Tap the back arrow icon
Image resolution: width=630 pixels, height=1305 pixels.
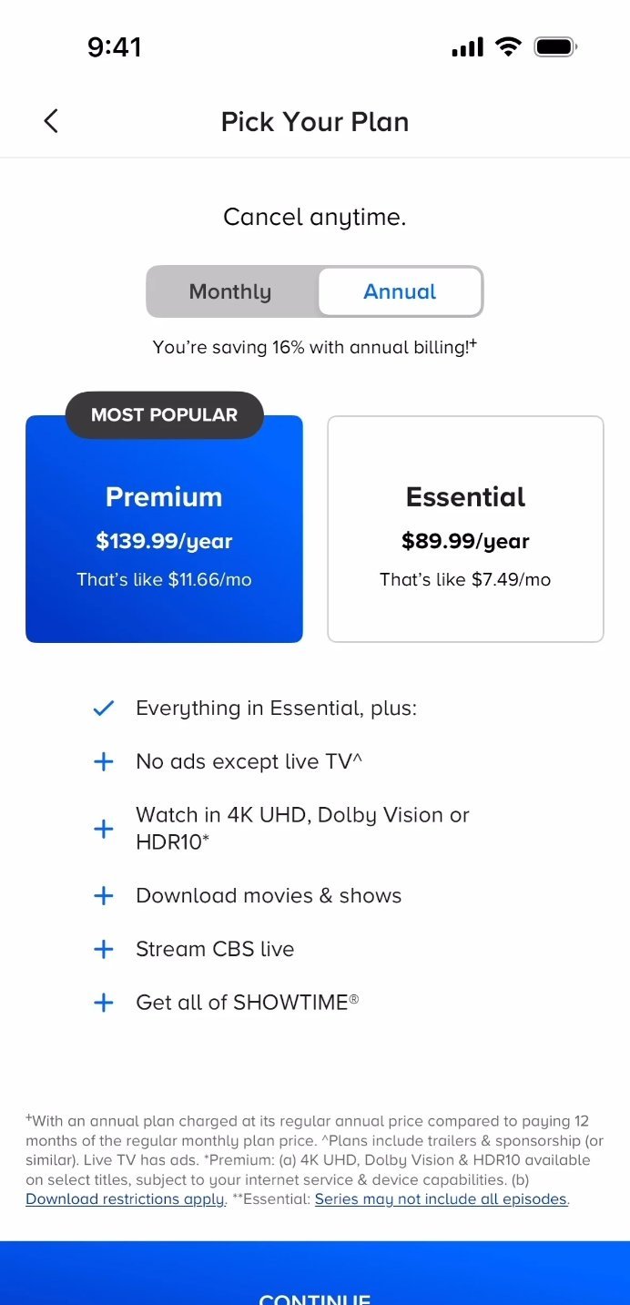coord(51,121)
